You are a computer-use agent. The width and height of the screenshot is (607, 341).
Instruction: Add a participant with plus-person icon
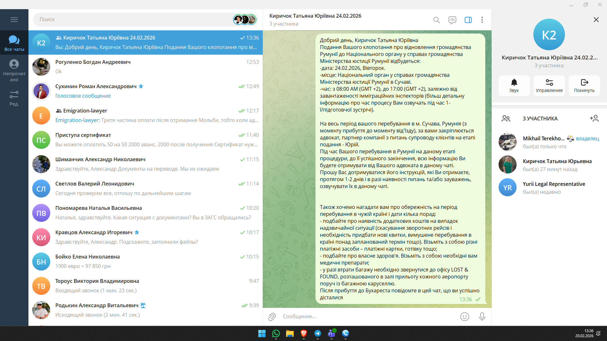(594, 119)
